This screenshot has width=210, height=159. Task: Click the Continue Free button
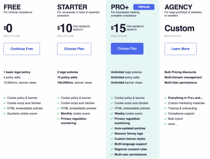pos(22,49)
